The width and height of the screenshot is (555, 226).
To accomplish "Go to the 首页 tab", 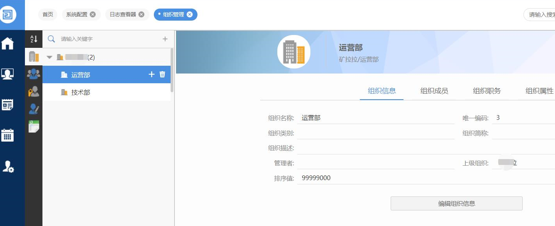I will (48, 14).
